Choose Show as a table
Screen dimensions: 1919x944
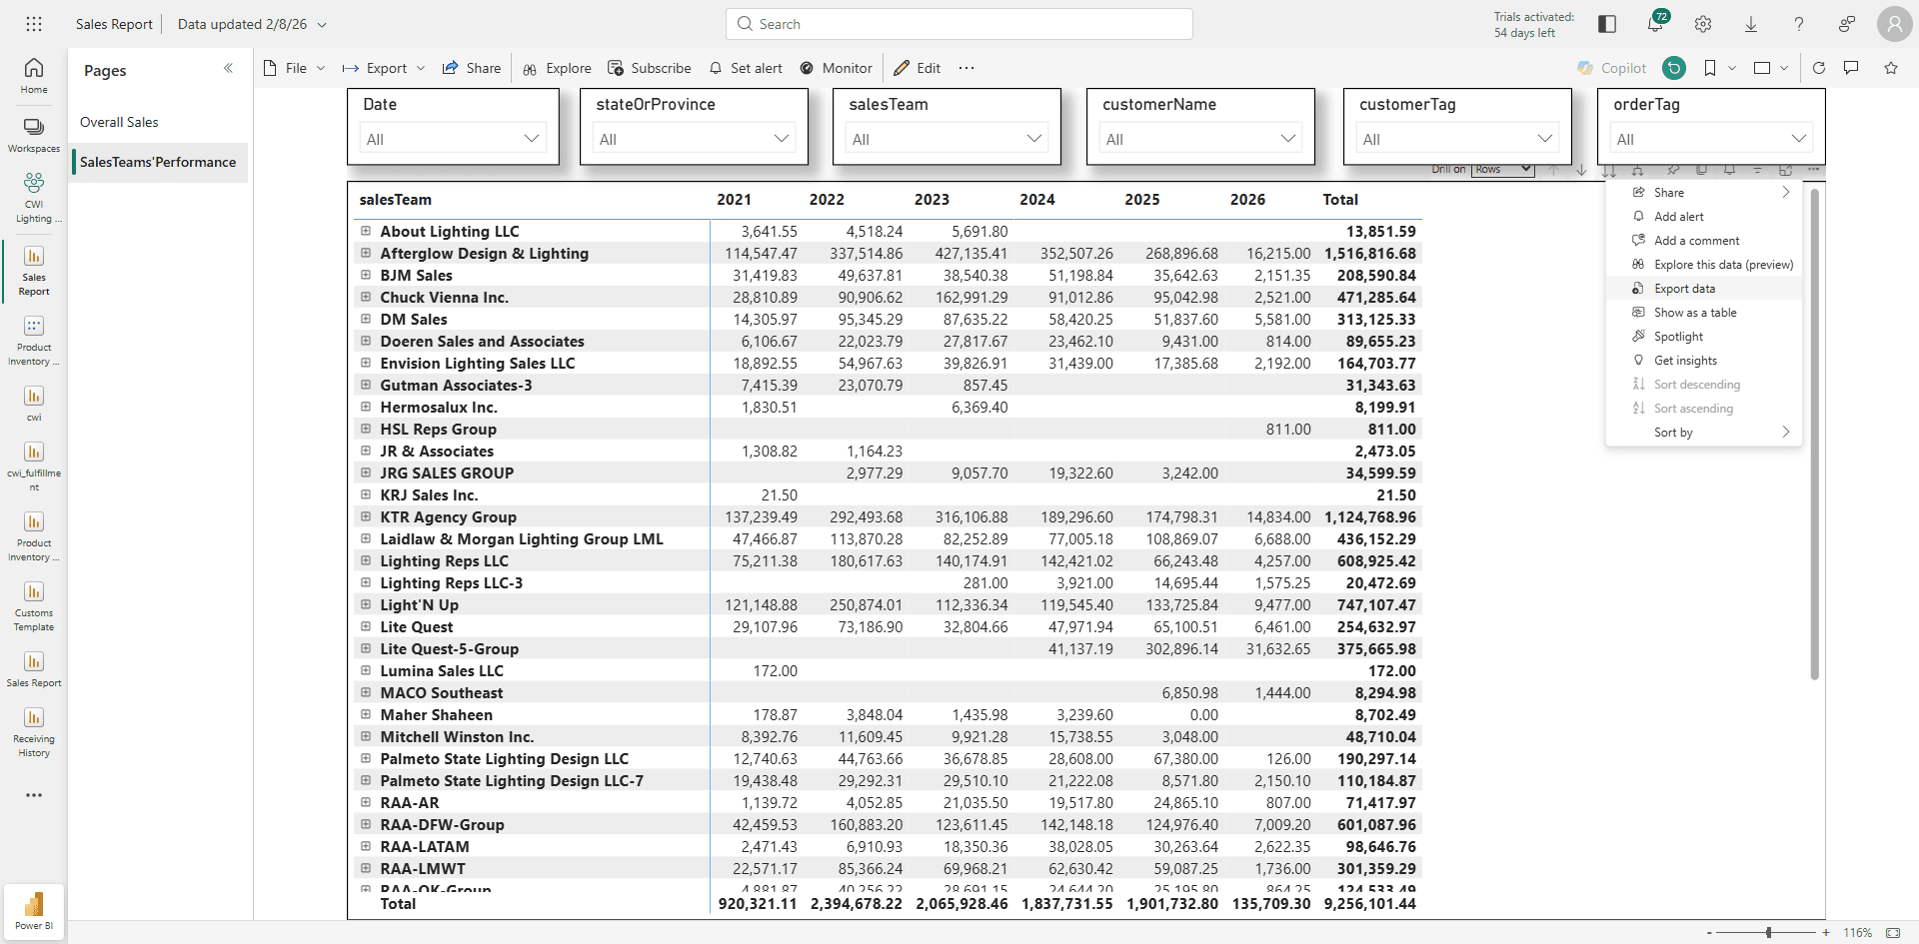coord(1703,313)
